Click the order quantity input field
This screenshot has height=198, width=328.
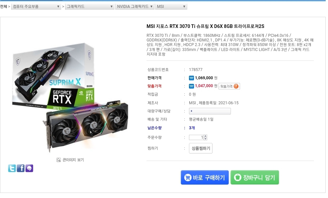(196, 138)
